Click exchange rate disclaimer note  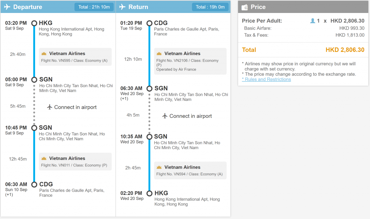pyautogui.click(x=299, y=74)
